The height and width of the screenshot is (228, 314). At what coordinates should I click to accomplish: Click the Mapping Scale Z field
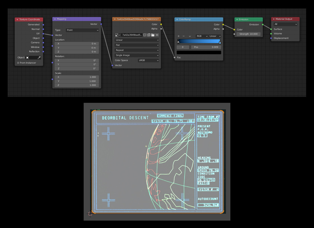[77, 85]
